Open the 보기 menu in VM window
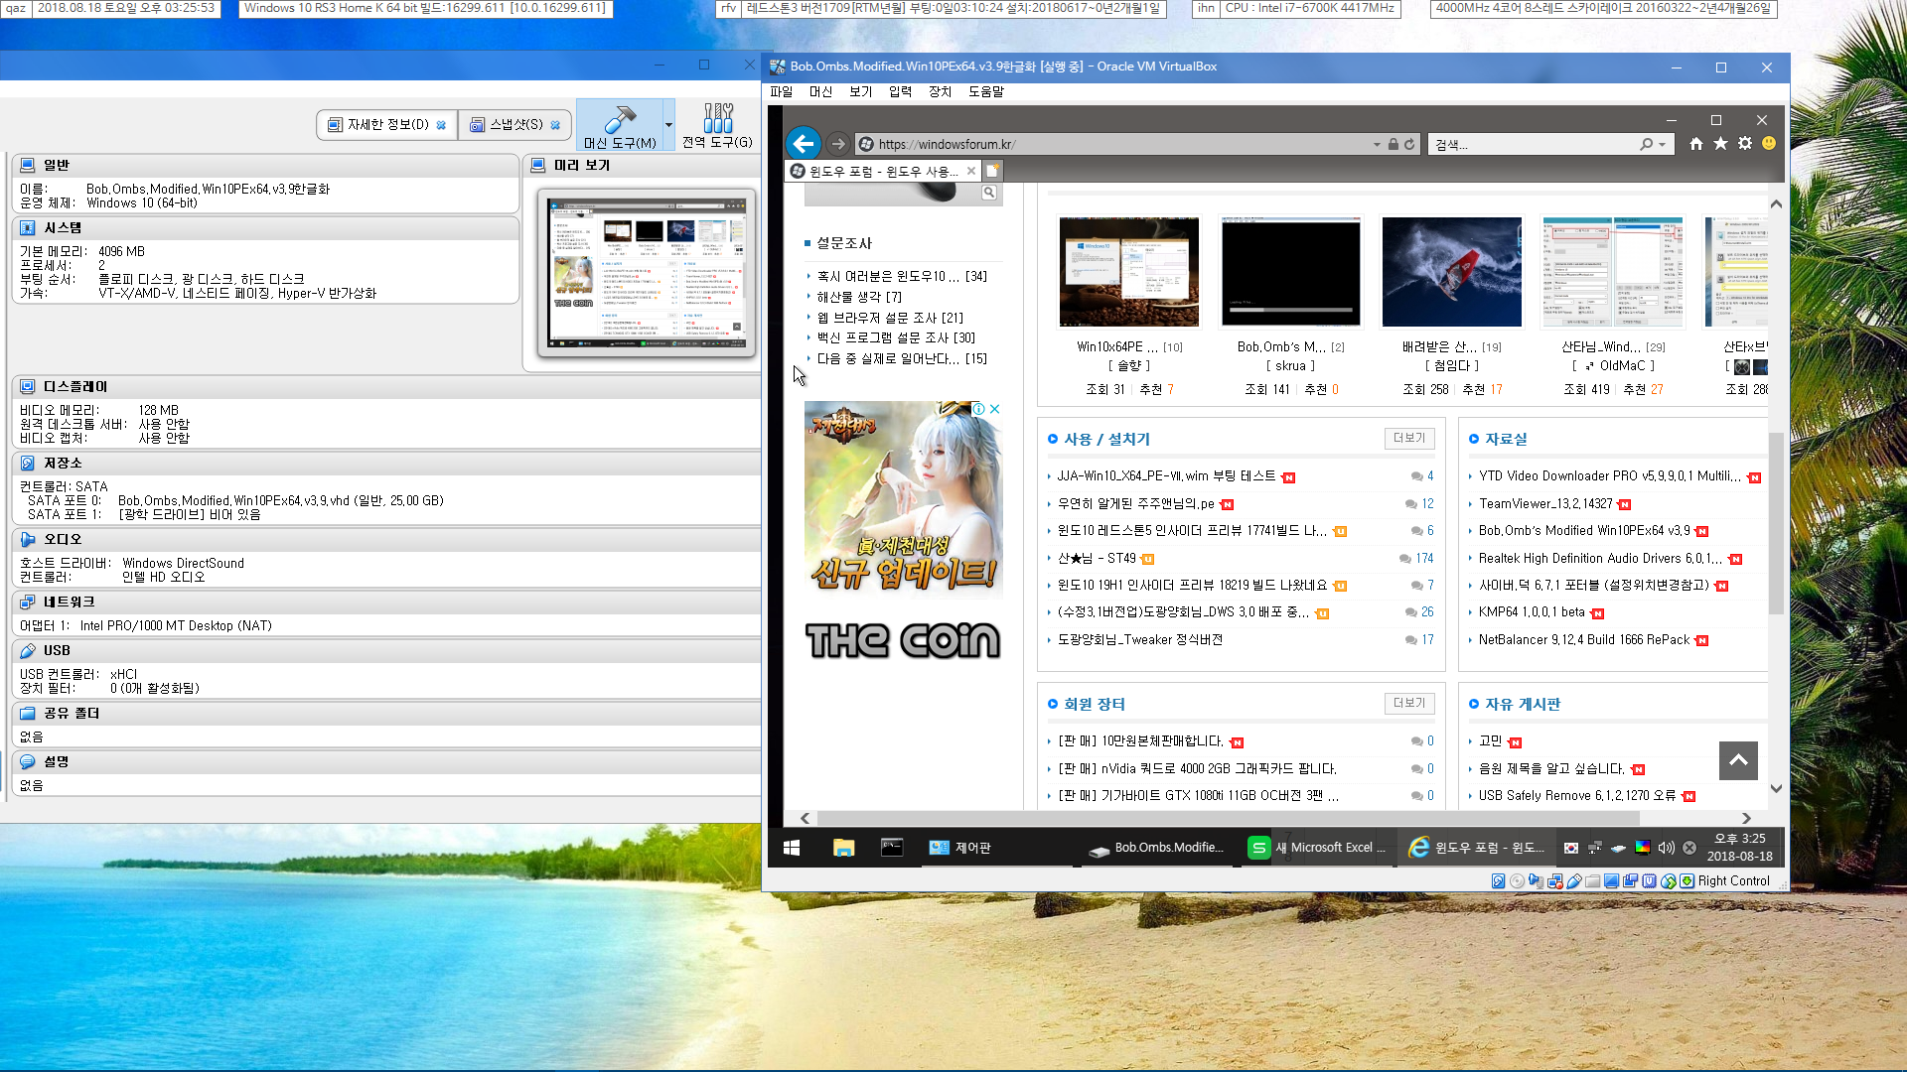This screenshot has width=1907, height=1072. (x=860, y=91)
